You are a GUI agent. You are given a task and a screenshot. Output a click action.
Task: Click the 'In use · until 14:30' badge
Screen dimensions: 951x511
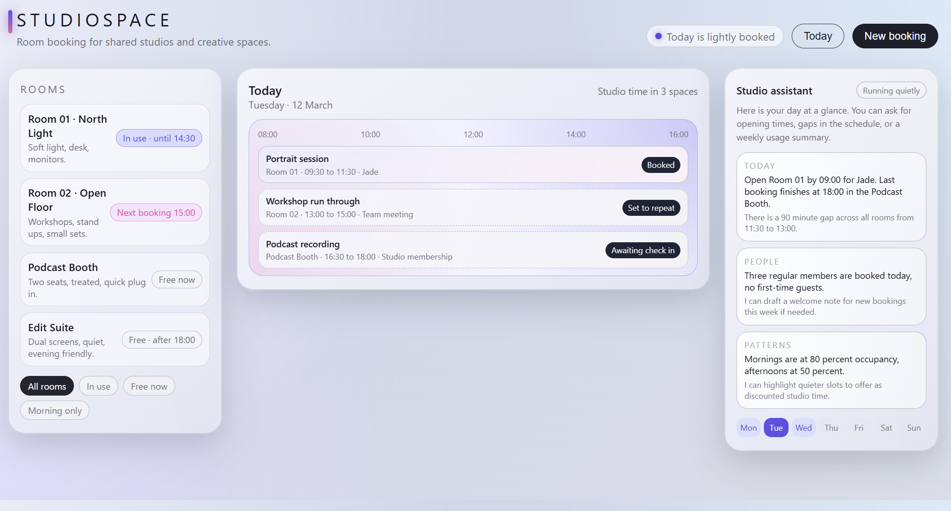click(159, 138)
